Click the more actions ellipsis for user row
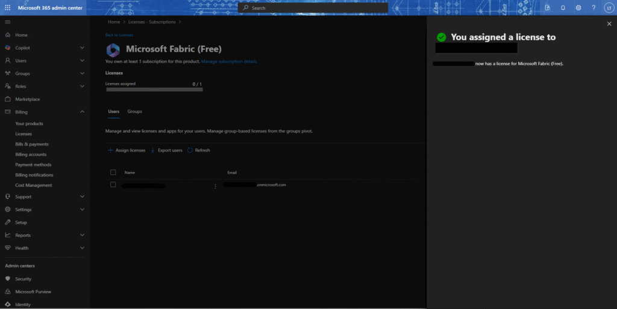Screen dimensions: 617x309 (x=215, y=186)
